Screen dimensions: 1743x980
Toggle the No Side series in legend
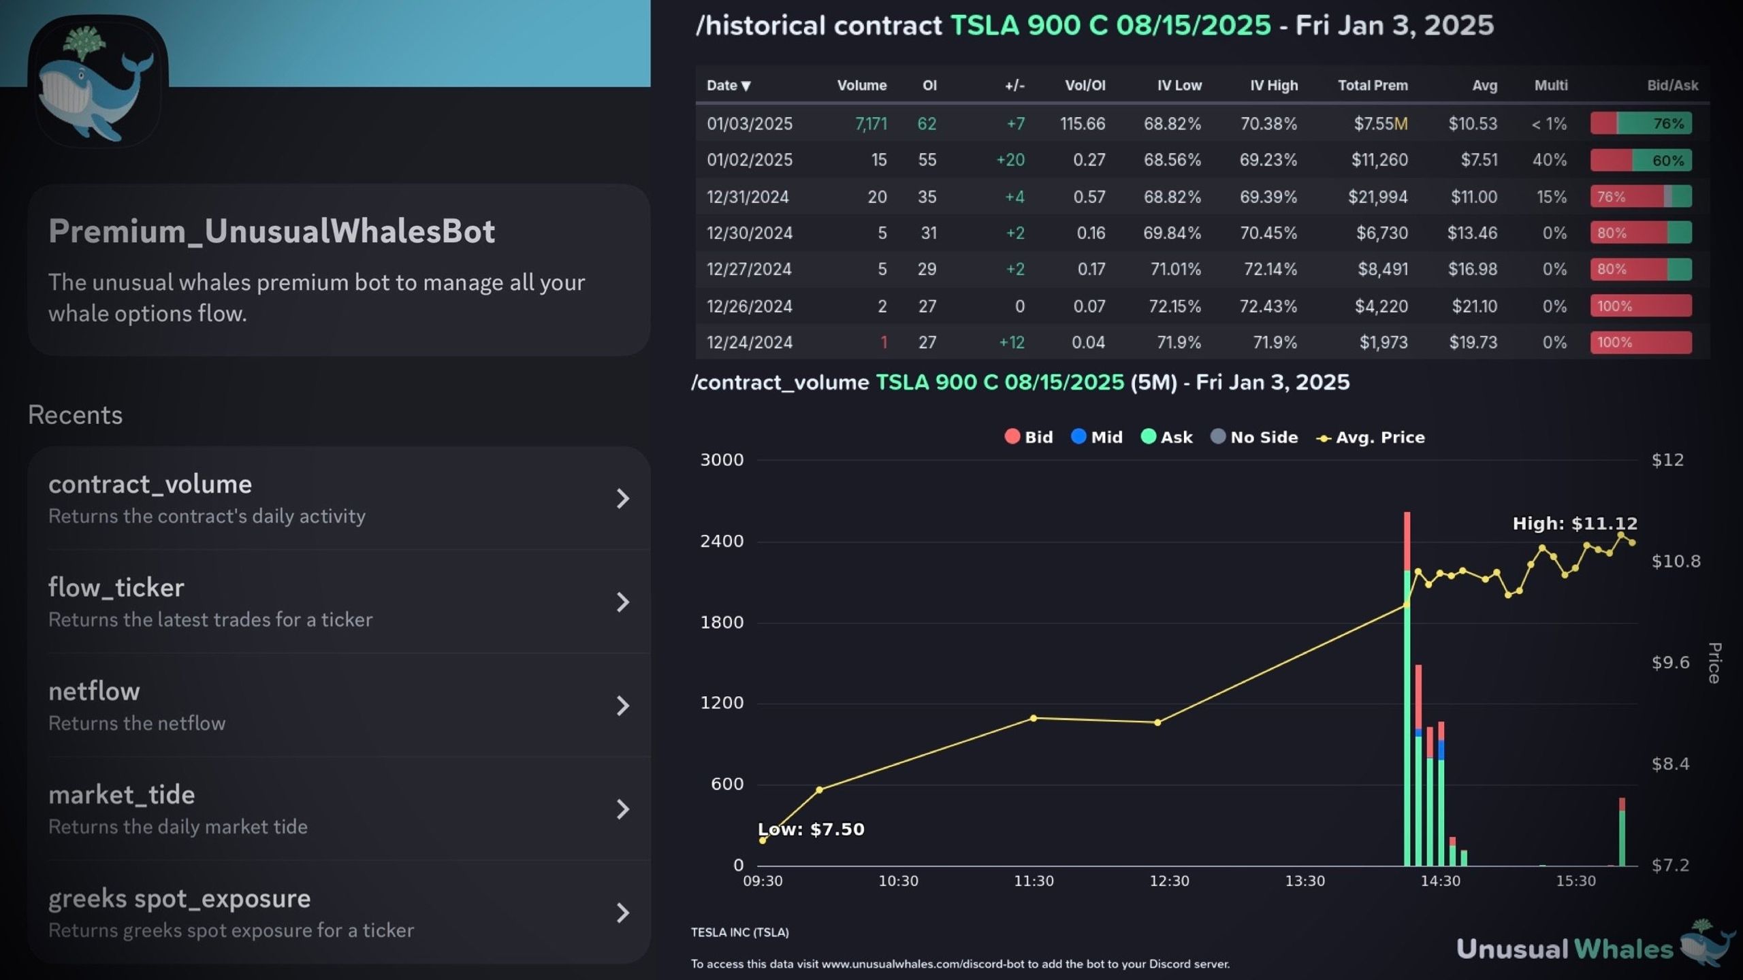[x=1254, y=437]
